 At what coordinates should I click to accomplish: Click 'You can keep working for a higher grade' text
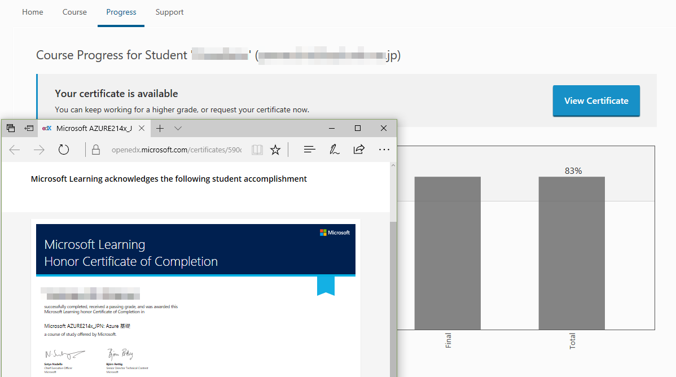coord(182,109)
